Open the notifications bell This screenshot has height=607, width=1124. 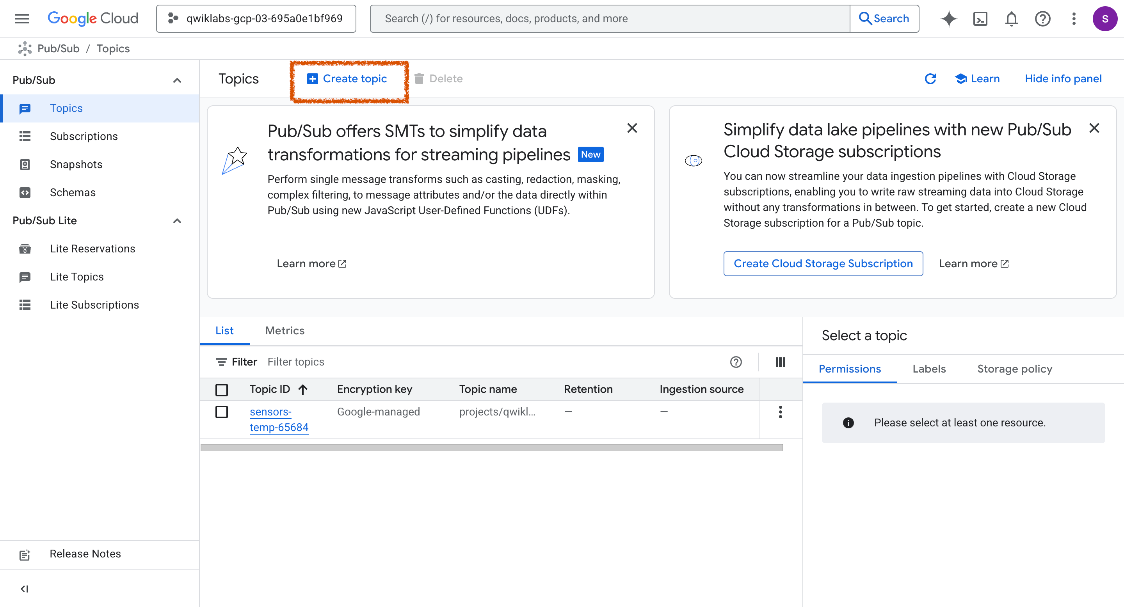pyautogui.click(x=1011, y=19)
